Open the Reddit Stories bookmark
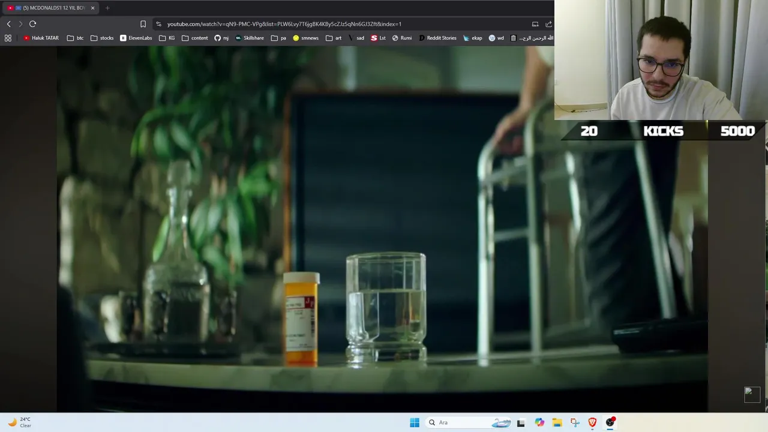The width and height of the screenshot is (768, 432). coord(437,38)
